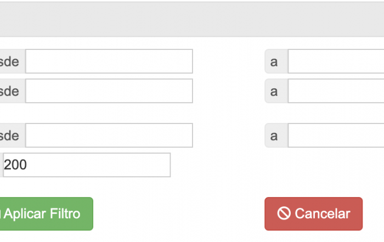Screen dimensions: 384x242
Task: Click the ban icon on Cancelar button
Action: pos(284,213)
